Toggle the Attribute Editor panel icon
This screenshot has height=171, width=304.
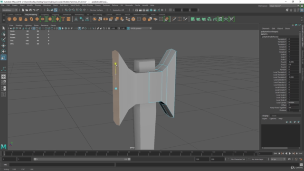[x=294, y=10]
